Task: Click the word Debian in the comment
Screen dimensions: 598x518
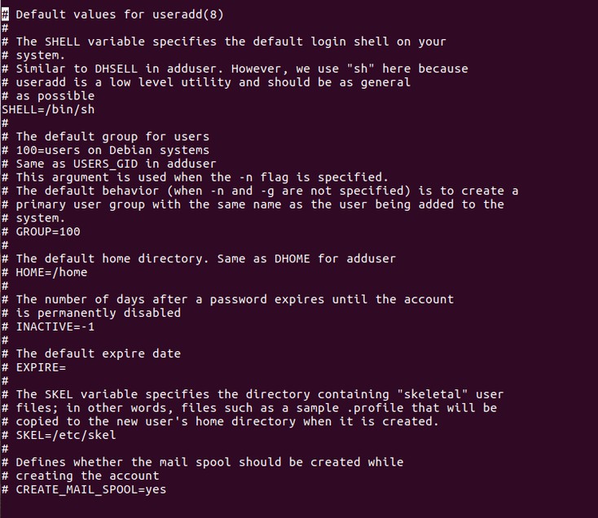Action: pyautogui.click(x=131, y=150)
